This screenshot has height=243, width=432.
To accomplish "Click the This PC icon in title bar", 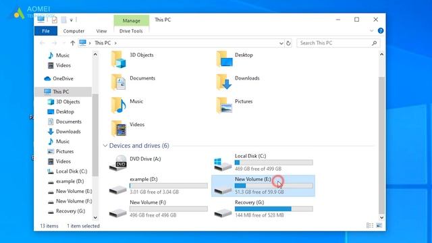I will [41, 20].
